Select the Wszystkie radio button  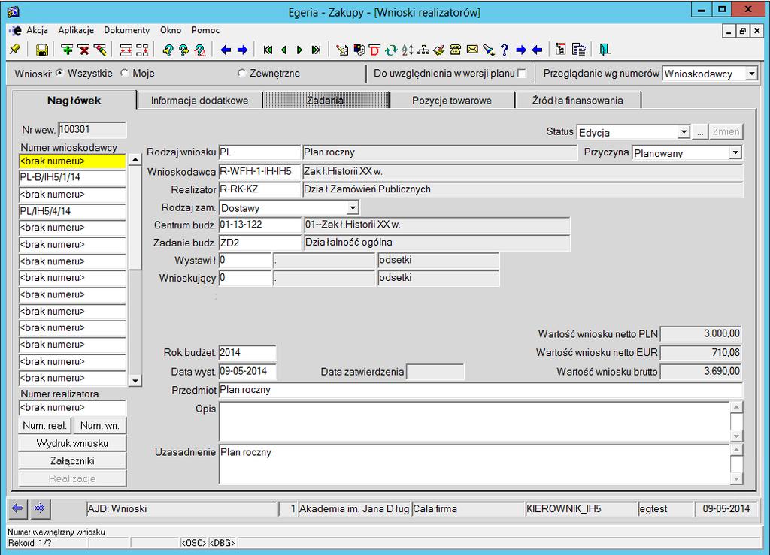(x=60, y=73)
